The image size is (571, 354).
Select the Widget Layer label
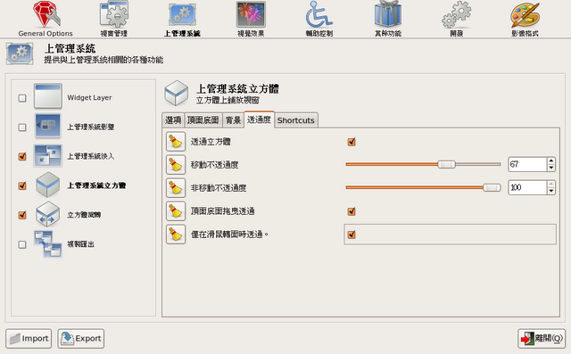[x=89, y=97]
